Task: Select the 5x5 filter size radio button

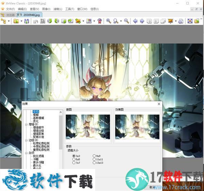Action: point(74,159)
